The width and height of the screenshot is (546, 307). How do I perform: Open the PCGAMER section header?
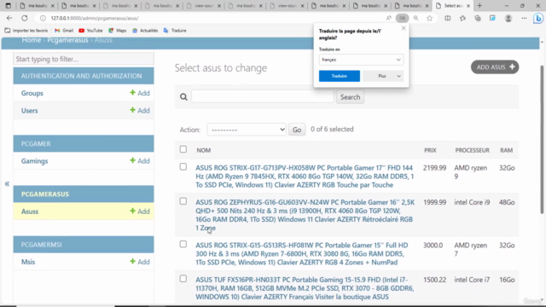pyautogui.click(x=84, y=143)
